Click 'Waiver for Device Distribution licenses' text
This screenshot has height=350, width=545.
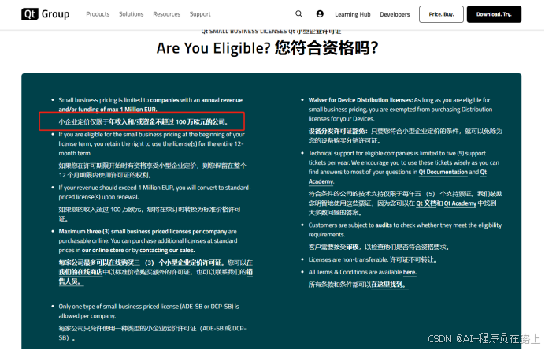pos(360,100)
